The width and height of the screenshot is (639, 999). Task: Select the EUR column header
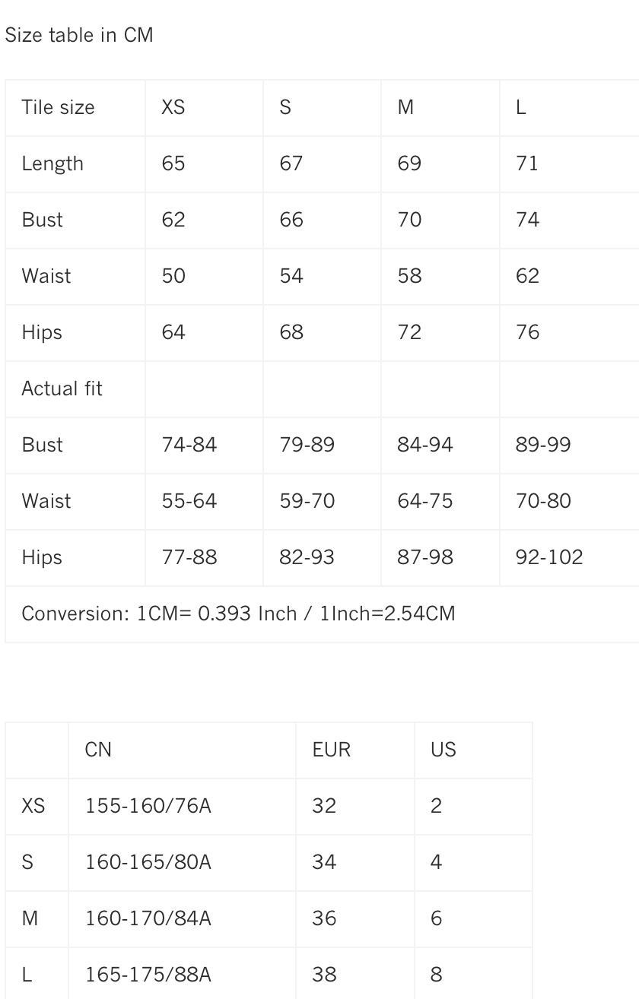(332, 750)
